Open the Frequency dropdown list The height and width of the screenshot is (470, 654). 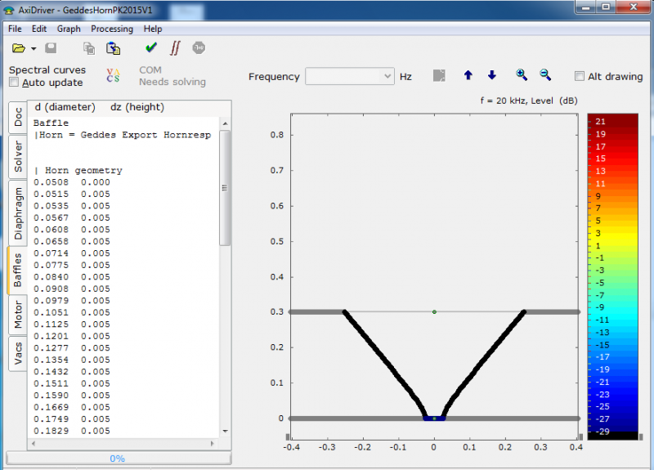click(387, 77)
